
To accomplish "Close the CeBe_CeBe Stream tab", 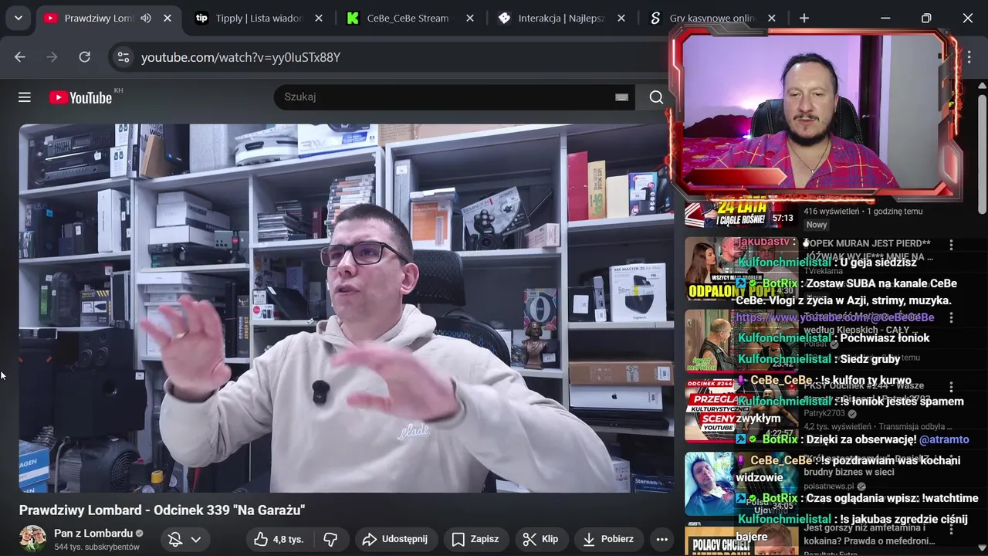I will [470, 18].
